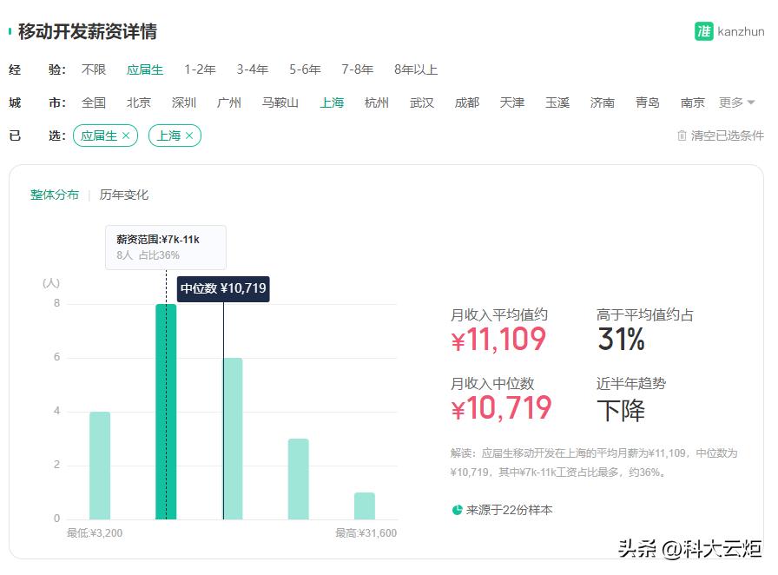Viewport: 778px width, 575px height.
Task: Select the 整体分布 tab
Action: pyautogui.click(x=54, y=195)
